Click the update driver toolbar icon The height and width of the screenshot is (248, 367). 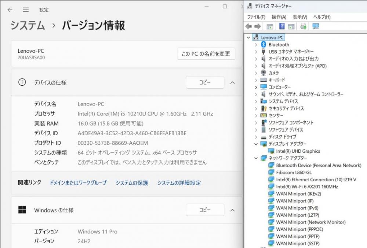tap(304, 26)
